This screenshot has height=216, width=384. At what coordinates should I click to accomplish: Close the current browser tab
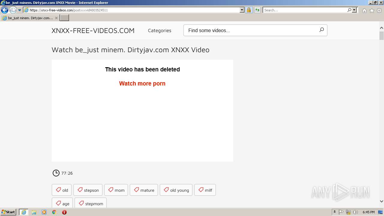(x=56, y=18)
